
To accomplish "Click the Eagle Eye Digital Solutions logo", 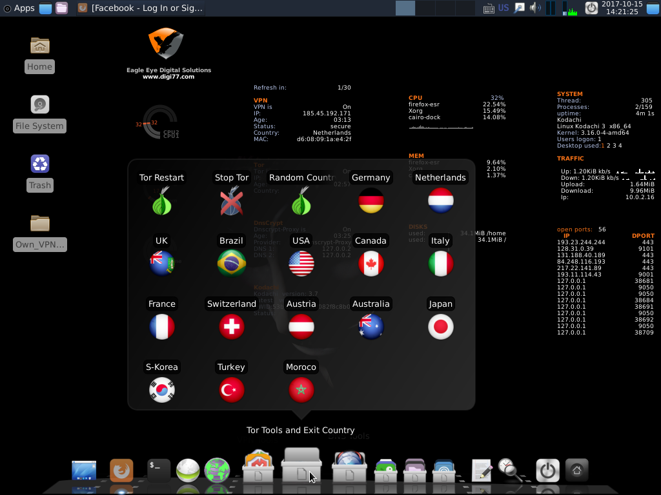I will click(166, 43).
